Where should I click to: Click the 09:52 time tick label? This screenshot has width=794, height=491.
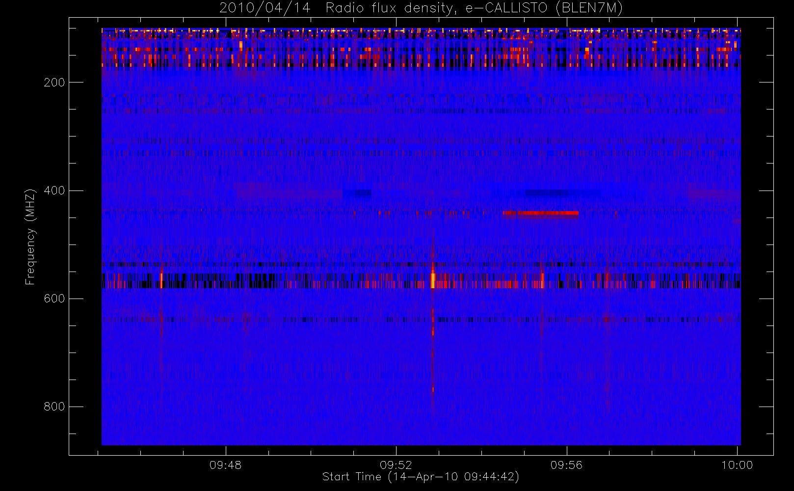396,465
